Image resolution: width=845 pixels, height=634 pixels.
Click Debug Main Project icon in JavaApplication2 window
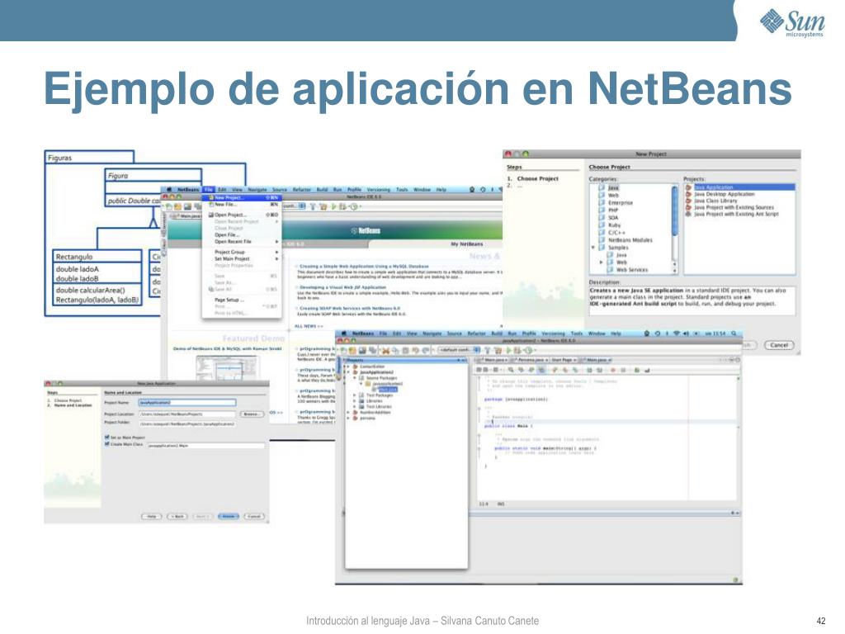(517, 350)
